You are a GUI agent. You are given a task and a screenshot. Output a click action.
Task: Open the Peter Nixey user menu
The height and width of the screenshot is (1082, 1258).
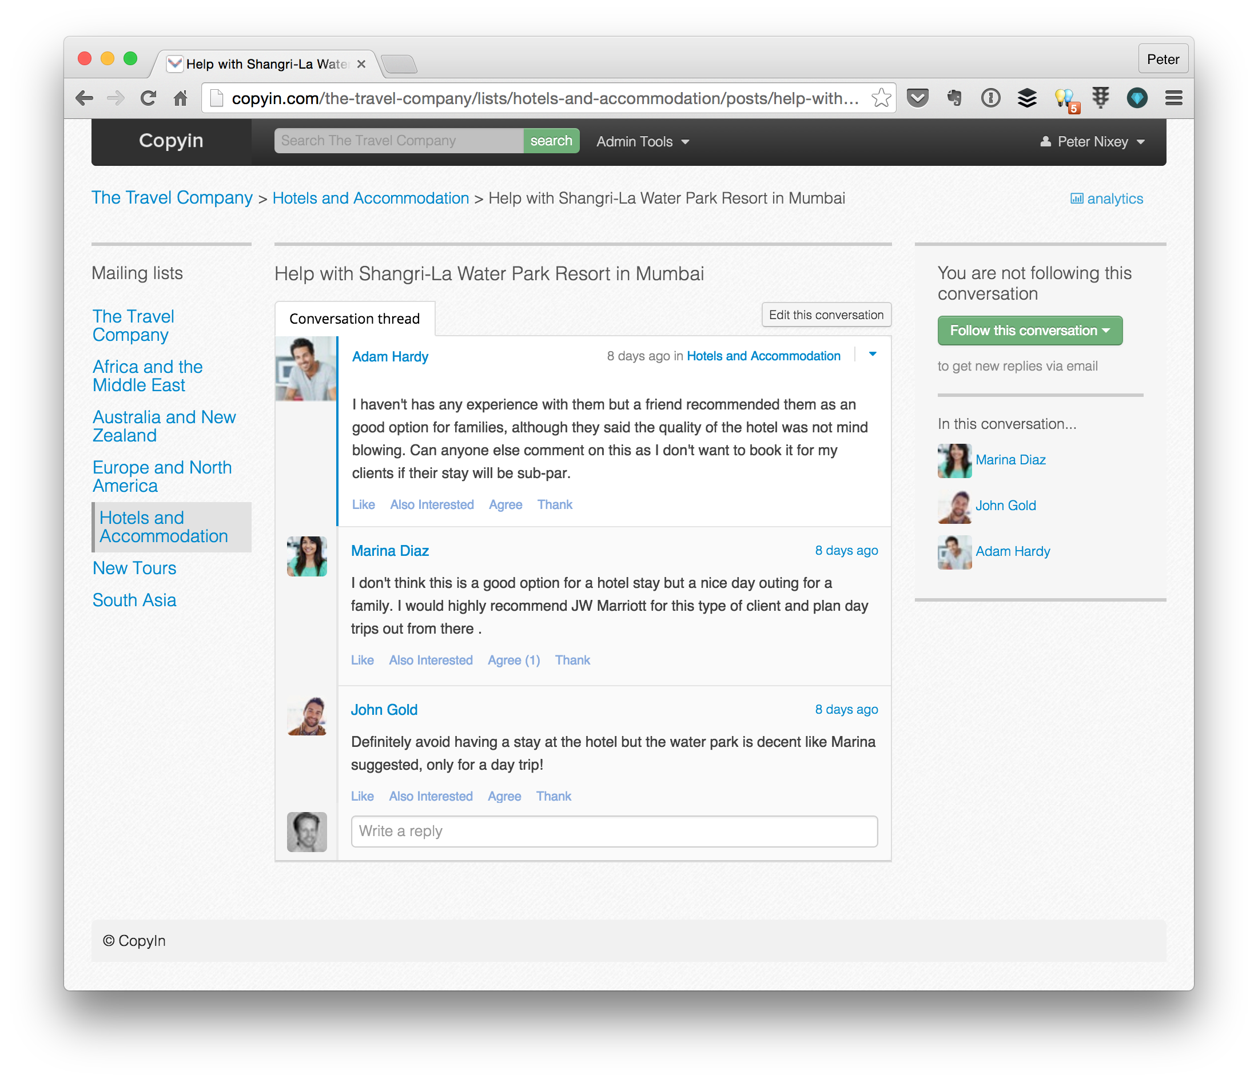click(x=1093, y=141)
